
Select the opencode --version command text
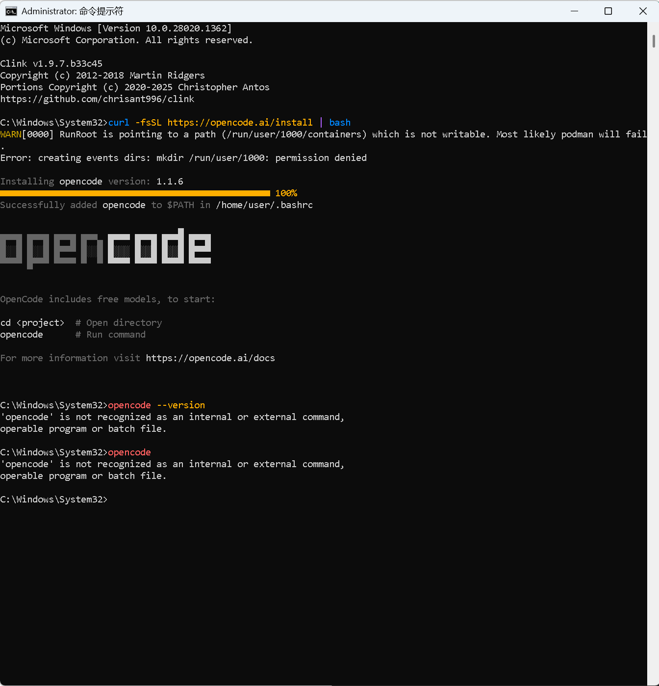(156, 405)
